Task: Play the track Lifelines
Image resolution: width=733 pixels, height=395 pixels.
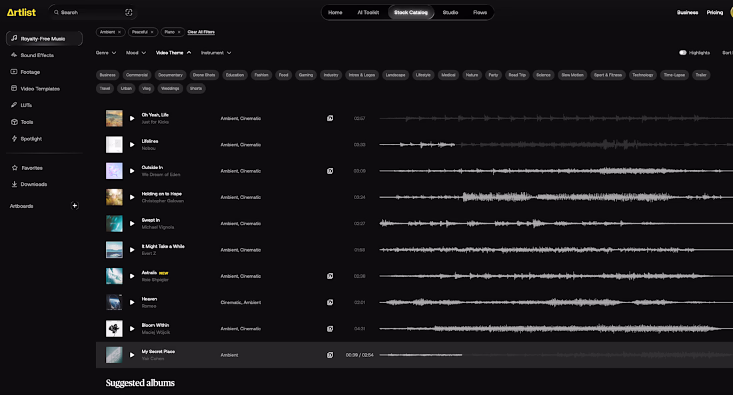Action: click(x=132, y=145)
